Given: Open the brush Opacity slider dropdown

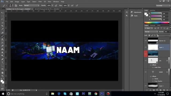Looking at the screenshot, I should (52, 5).
